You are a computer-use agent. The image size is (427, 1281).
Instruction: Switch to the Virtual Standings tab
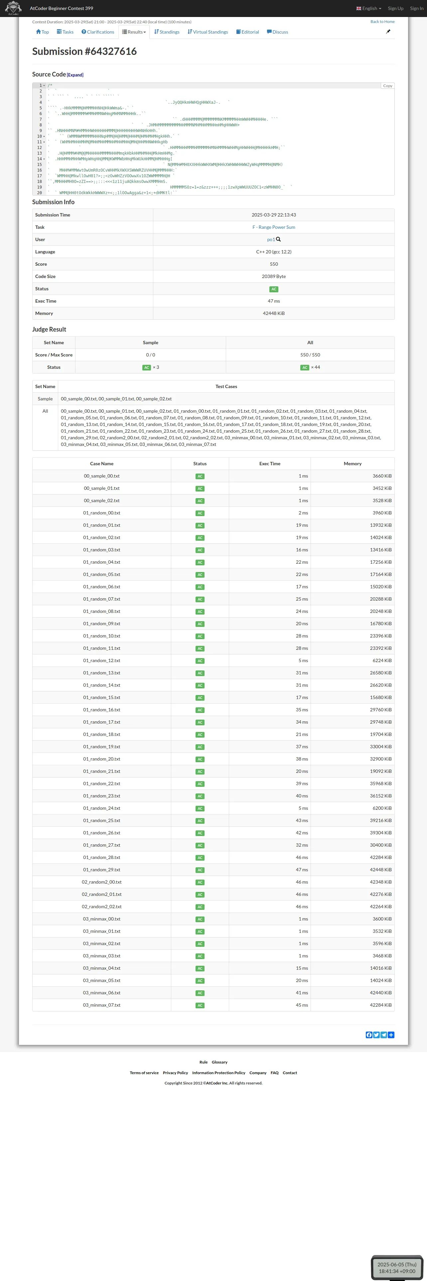[208, 32]
